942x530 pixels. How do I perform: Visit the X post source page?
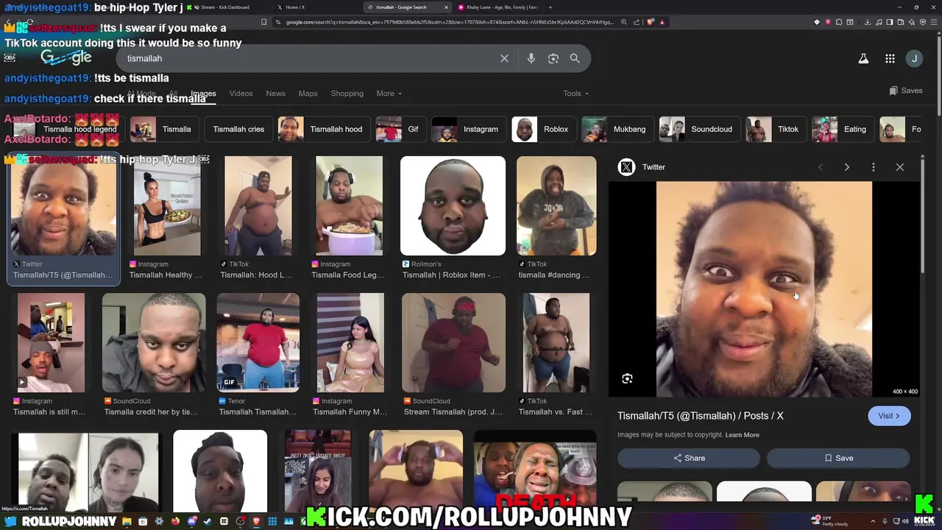point(889,416)
